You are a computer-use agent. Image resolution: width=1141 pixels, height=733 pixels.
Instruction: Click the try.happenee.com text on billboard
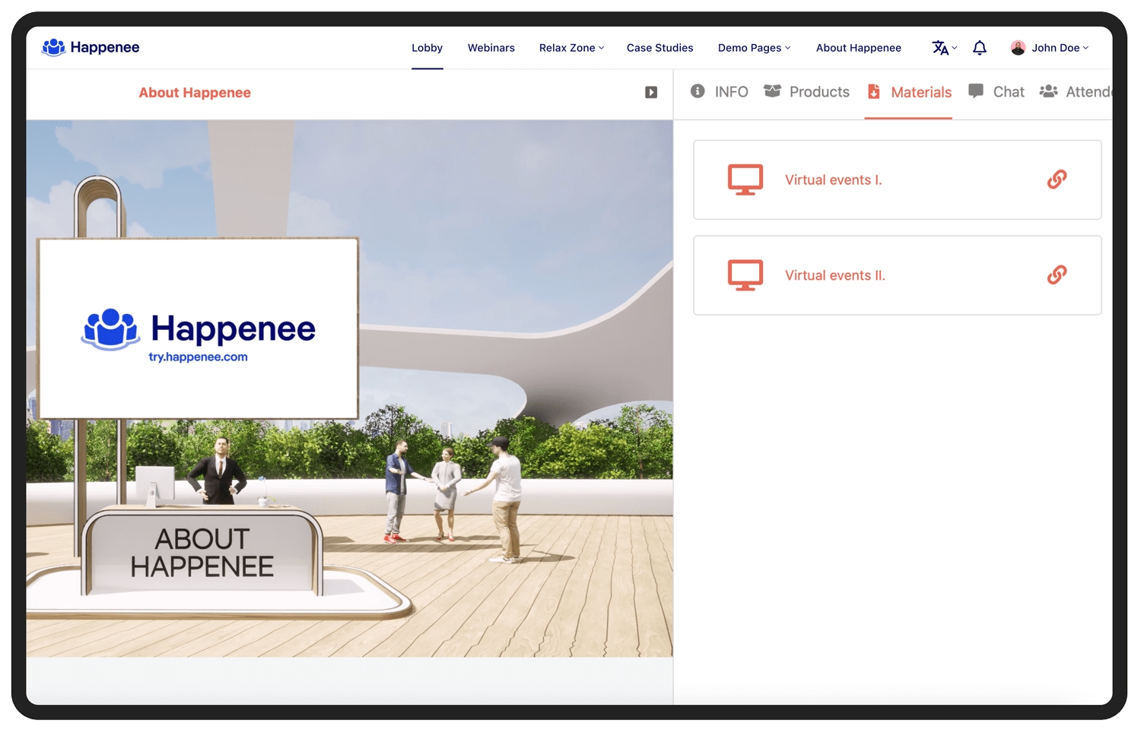(x=198, y=357)
